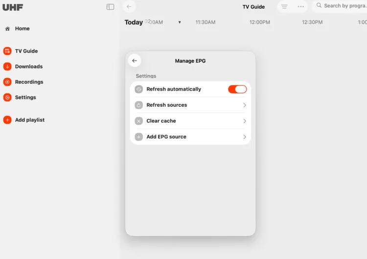Open Refresh sources chevron
The width and height of the screenshot is (367, 259).
point(245,105)
